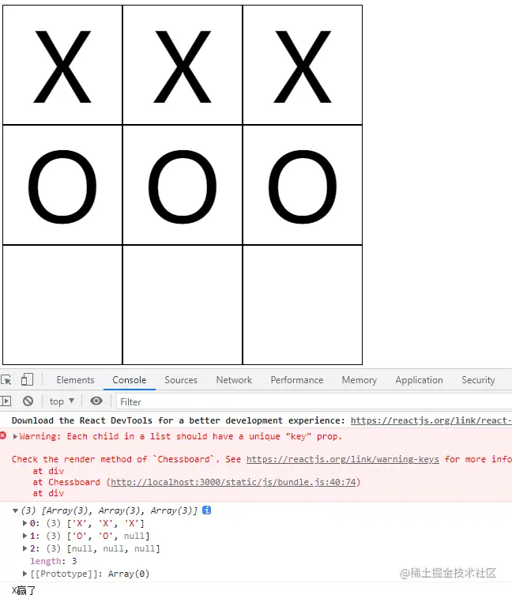Click the red error icon beside Warning
Screen dimensions: 512x595
pos(3,435)
